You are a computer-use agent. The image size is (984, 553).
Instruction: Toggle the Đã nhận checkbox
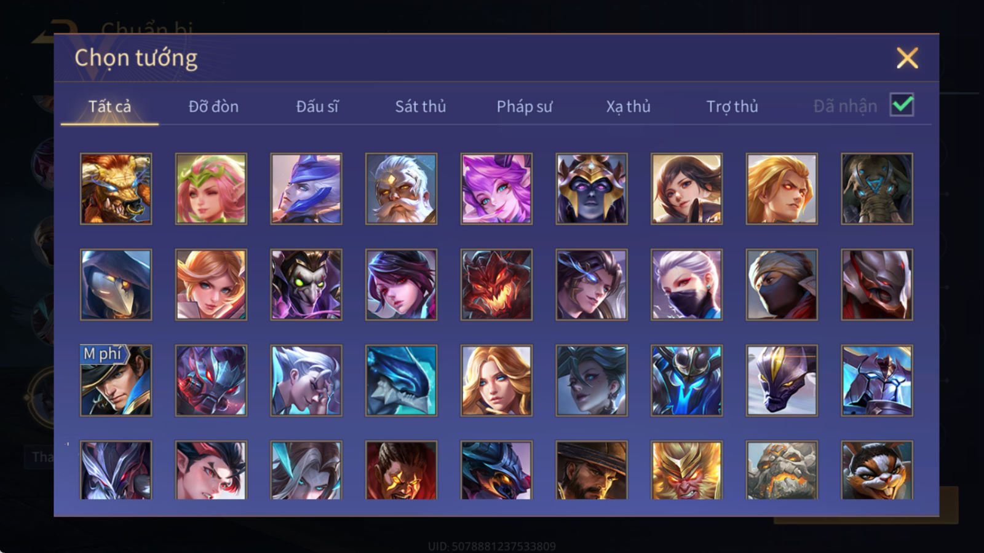(x=902, y=104)
